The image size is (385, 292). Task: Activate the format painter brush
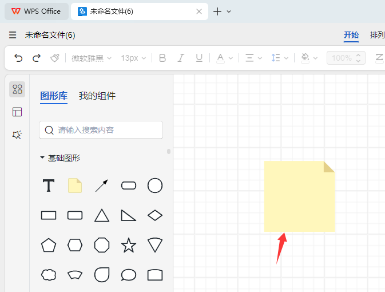tap(55, 58)
